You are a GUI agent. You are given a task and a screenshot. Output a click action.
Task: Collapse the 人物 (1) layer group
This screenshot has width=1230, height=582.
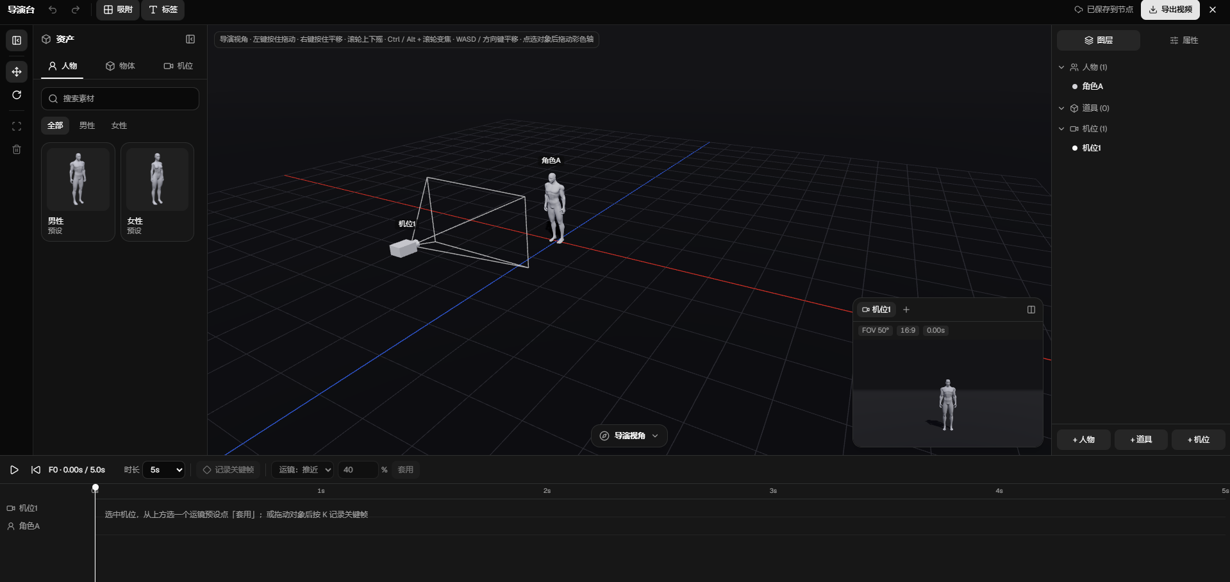pyautogui.click(x=1061, y=67)
